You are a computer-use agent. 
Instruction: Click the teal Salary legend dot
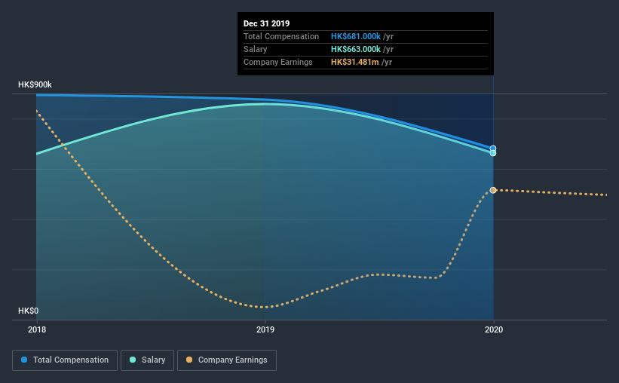133,360
